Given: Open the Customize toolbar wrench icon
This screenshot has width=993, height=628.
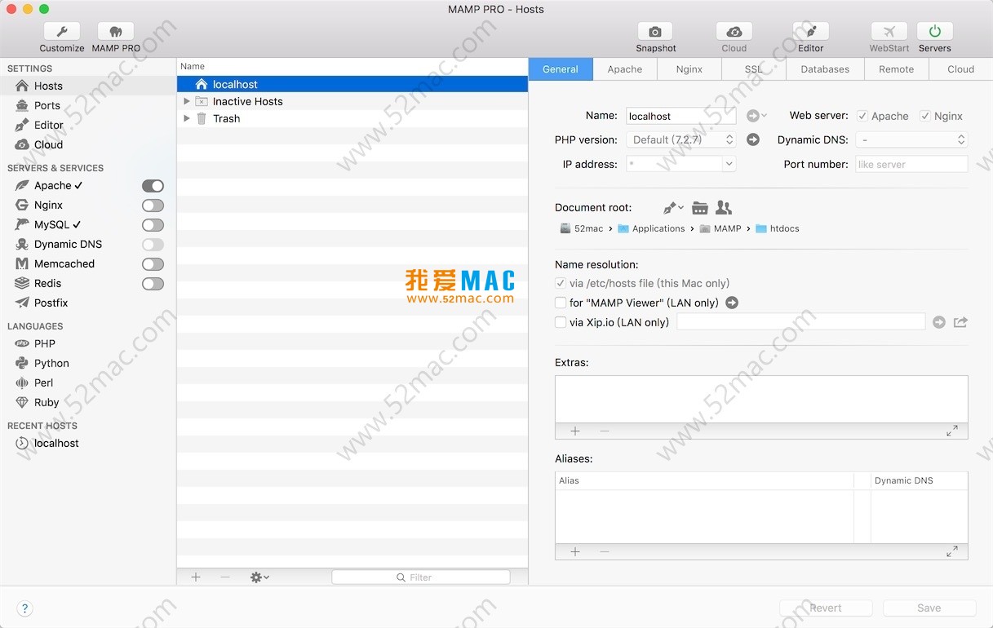Looking at the screenshot, I should pos(62,32).
